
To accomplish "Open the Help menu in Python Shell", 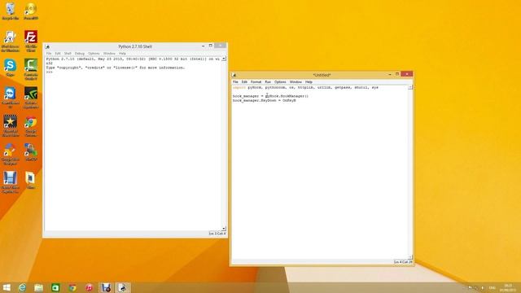I will pyautogui.click(x=122, y=54).
